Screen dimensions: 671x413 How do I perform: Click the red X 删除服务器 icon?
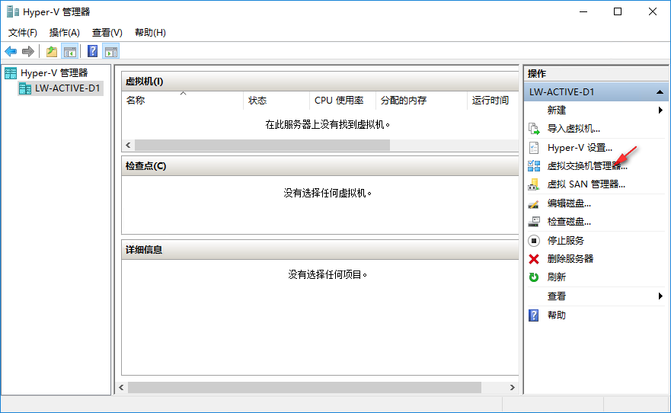pos(534,259)
